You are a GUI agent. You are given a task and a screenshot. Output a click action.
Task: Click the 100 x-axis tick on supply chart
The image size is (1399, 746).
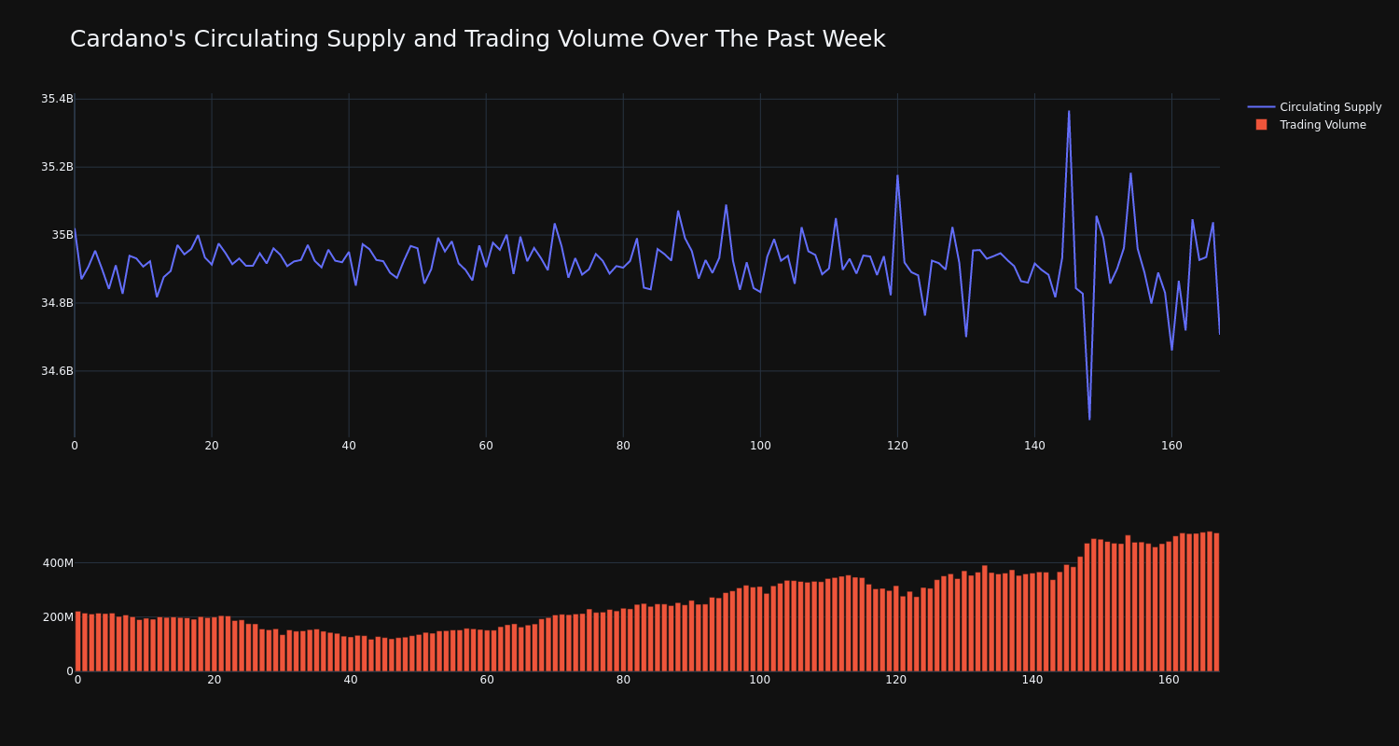[x=760, y=446]
